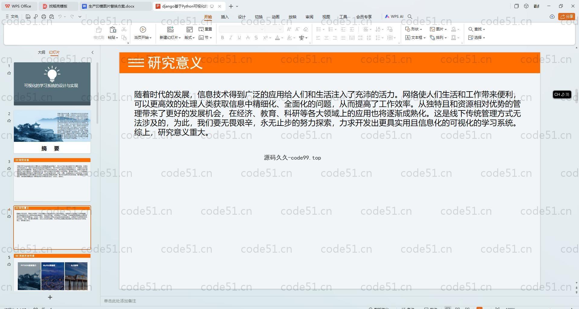Select slide 5 thumbnail 系统开发环境

click(52, 273)
